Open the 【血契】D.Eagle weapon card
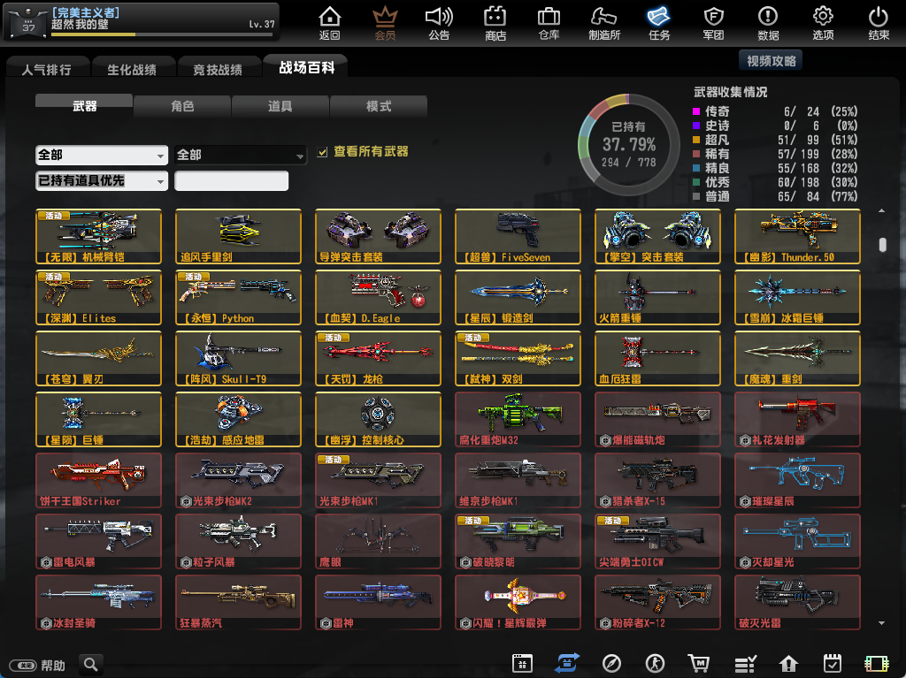The image size is (906, 678). click(x=378, y=297)
